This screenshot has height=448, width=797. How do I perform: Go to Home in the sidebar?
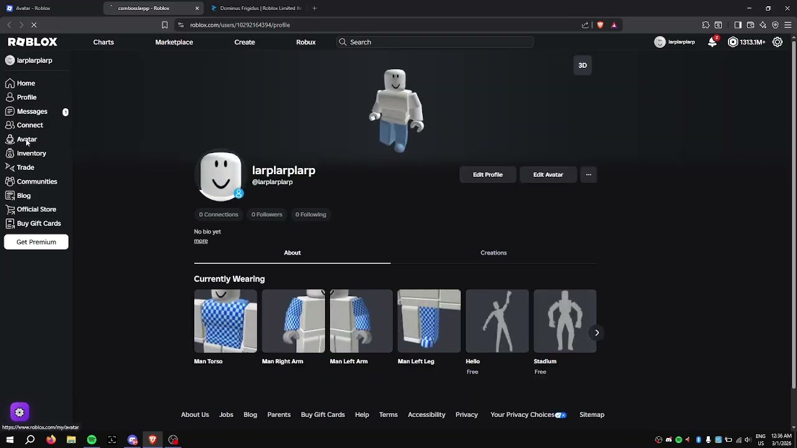tap(26, 83)
